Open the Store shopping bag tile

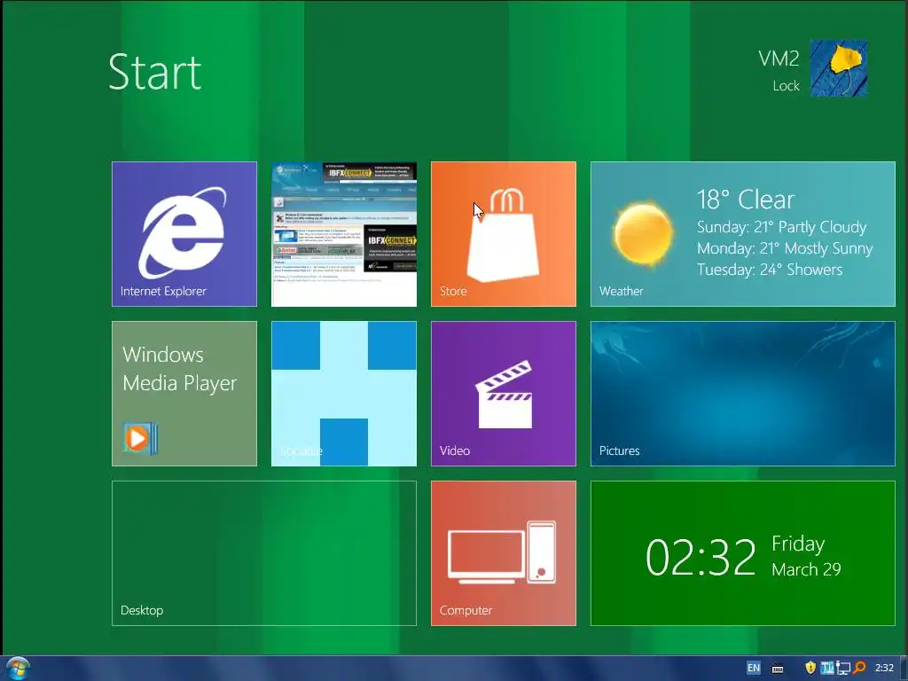tap(504, 234)
